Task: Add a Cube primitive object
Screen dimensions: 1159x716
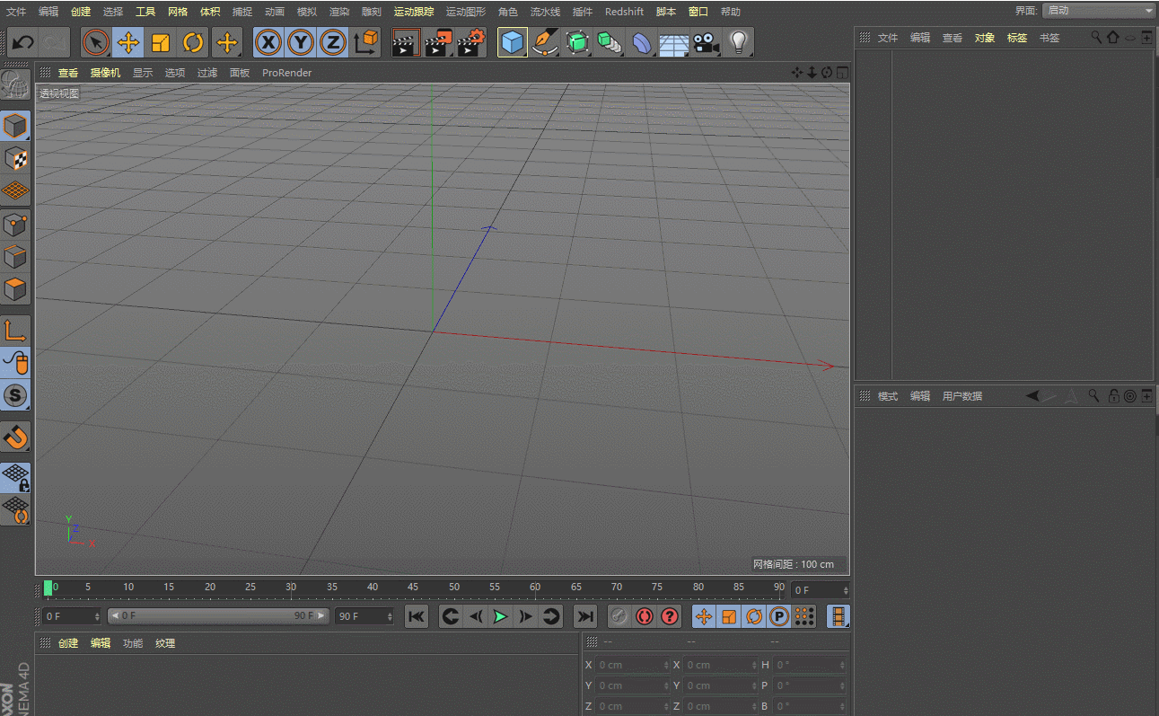Action: pyautogui.click(x=512, y=42)
